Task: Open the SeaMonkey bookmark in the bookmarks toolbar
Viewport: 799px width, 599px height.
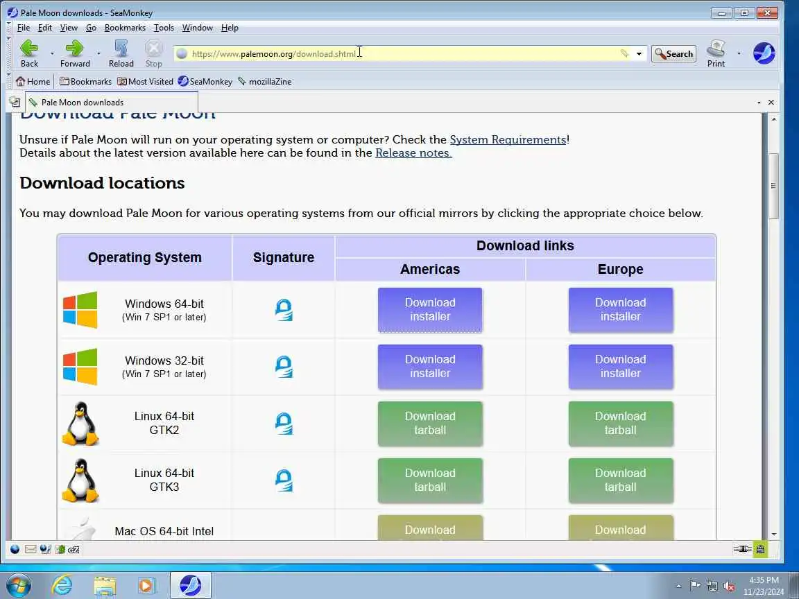Action: point(205,82)
